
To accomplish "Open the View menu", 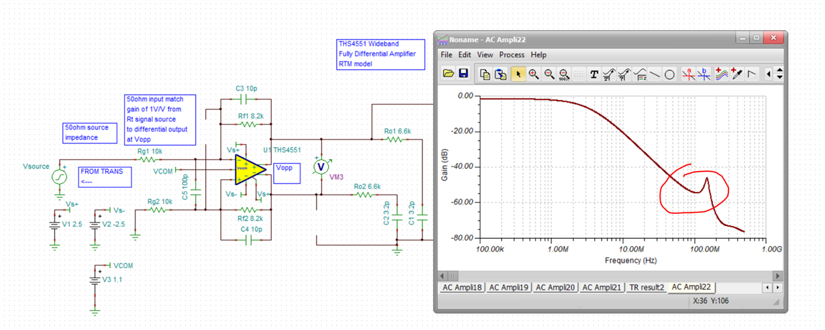I will coord(485,55).
